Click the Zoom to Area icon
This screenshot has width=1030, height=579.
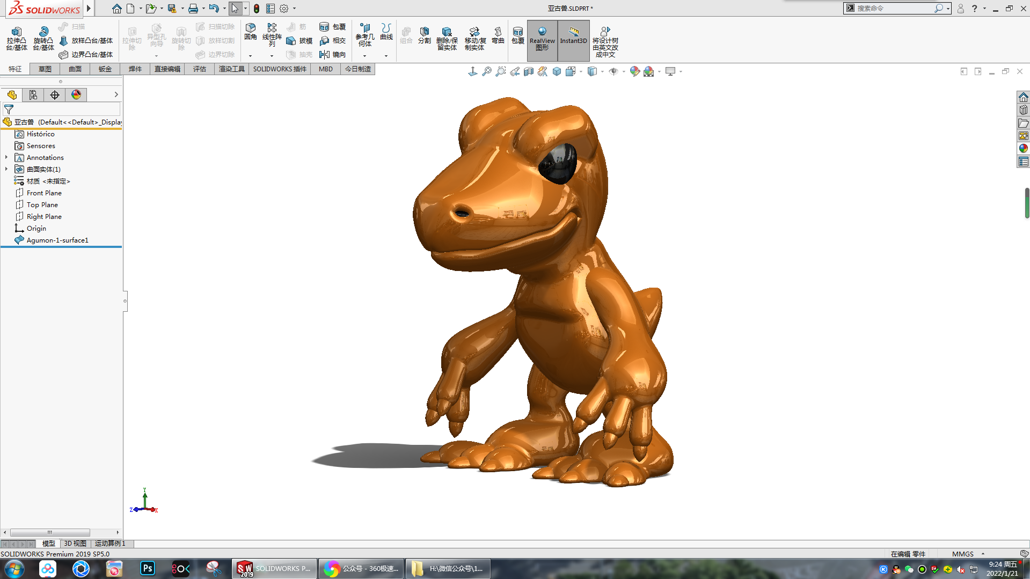(501, 71)
